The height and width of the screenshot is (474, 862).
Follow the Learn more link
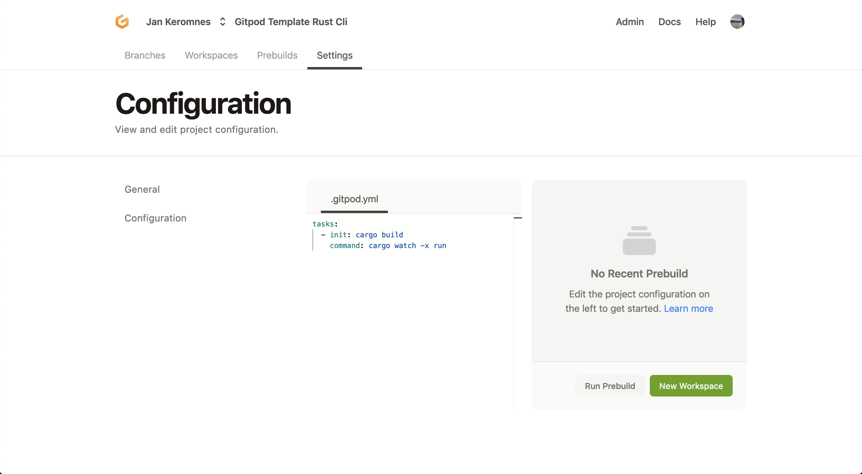coord(688,309)
